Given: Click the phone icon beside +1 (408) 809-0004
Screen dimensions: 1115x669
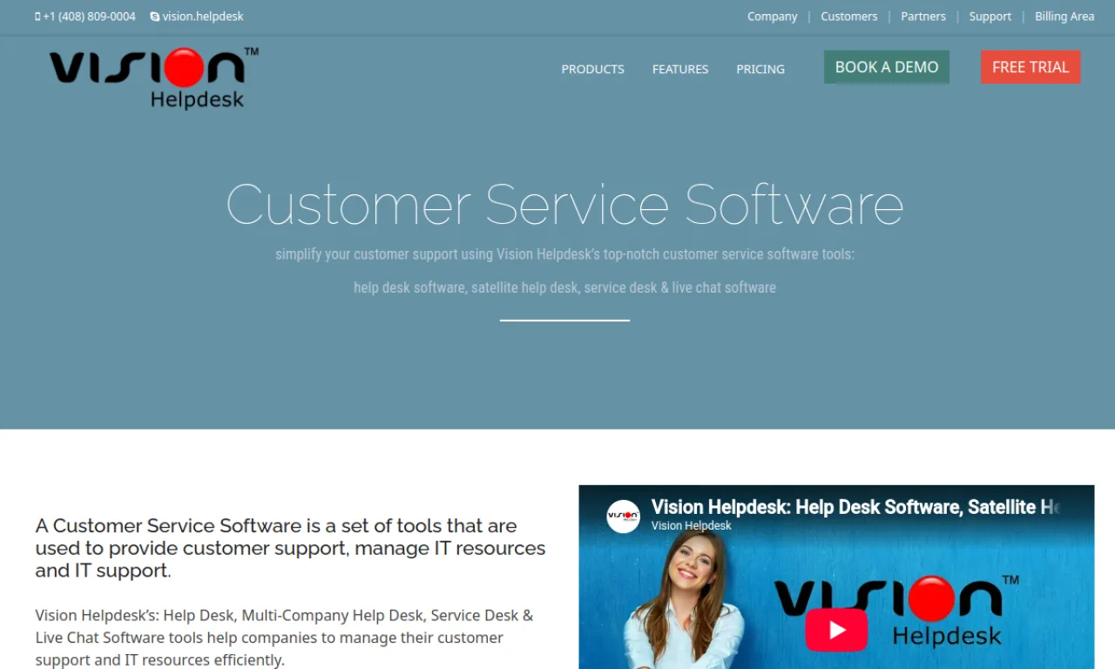Looking at the screenshot, I should click(x=37, y=17).
